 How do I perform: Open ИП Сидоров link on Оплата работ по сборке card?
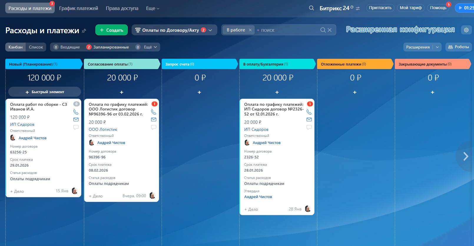22,124
